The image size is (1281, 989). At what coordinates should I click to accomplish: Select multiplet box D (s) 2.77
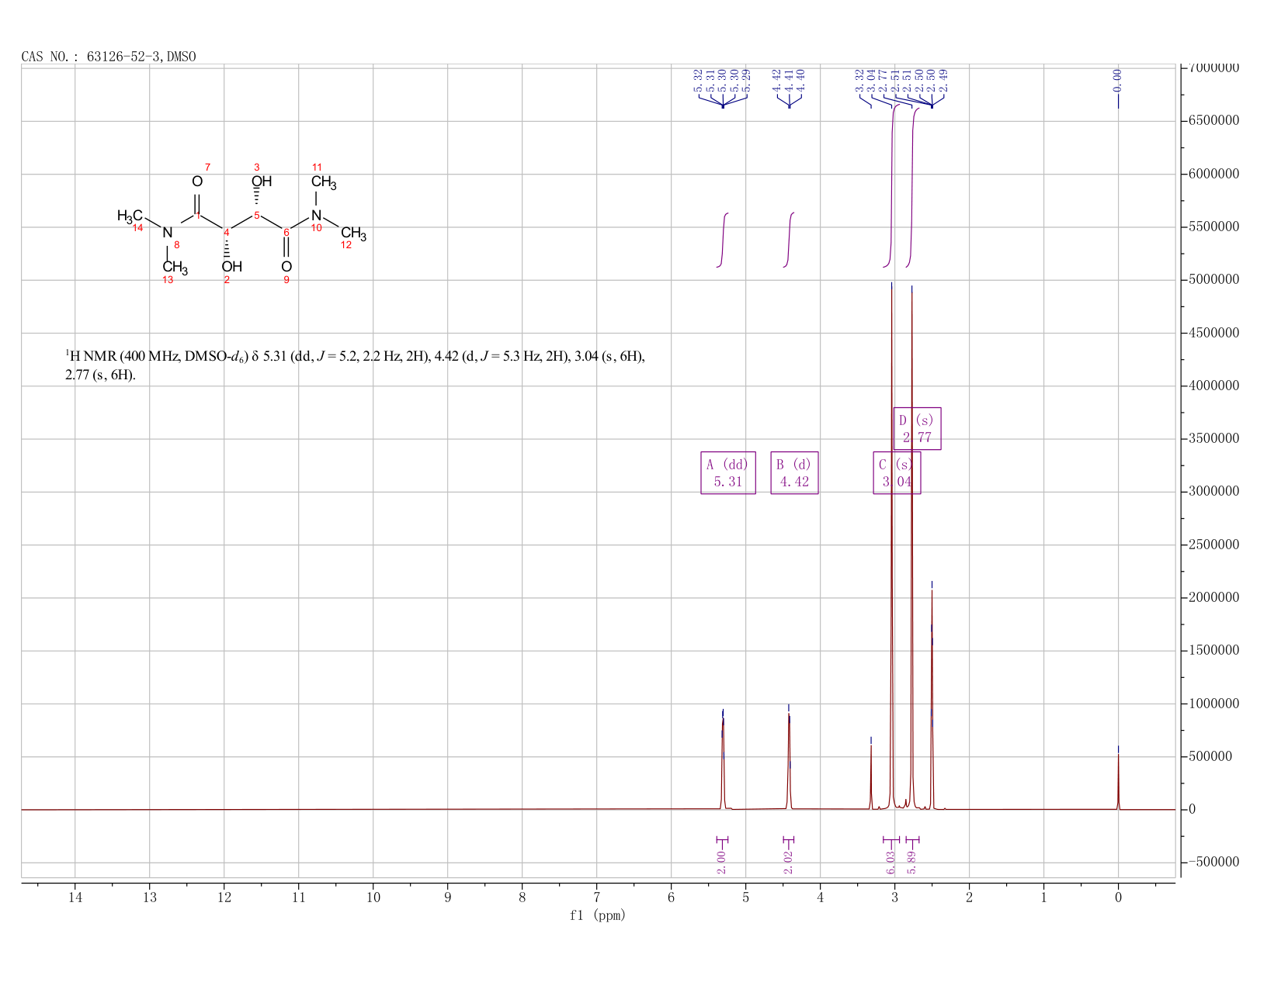(917, 429)
